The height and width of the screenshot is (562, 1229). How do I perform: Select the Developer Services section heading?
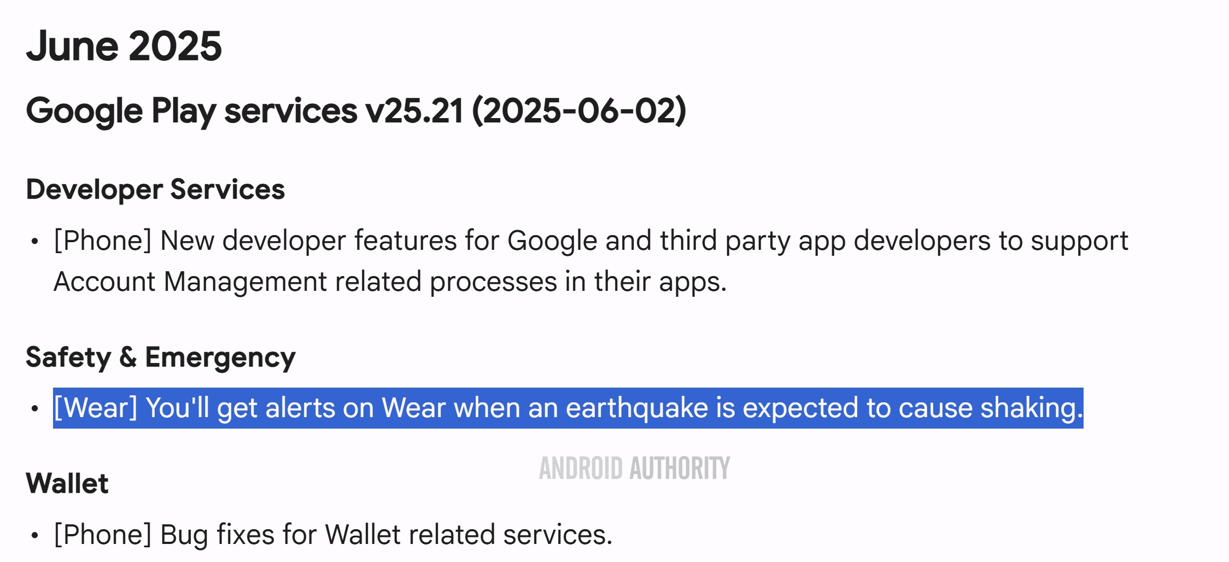[x=155, y=190]
